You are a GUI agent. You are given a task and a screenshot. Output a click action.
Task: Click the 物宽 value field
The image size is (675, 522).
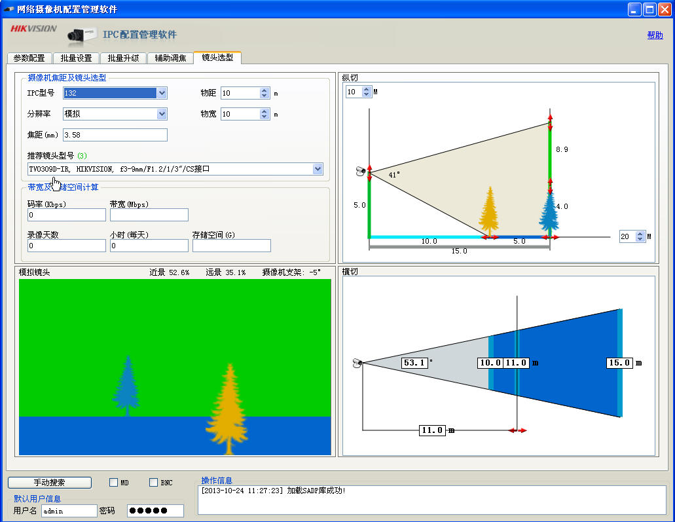240,114
